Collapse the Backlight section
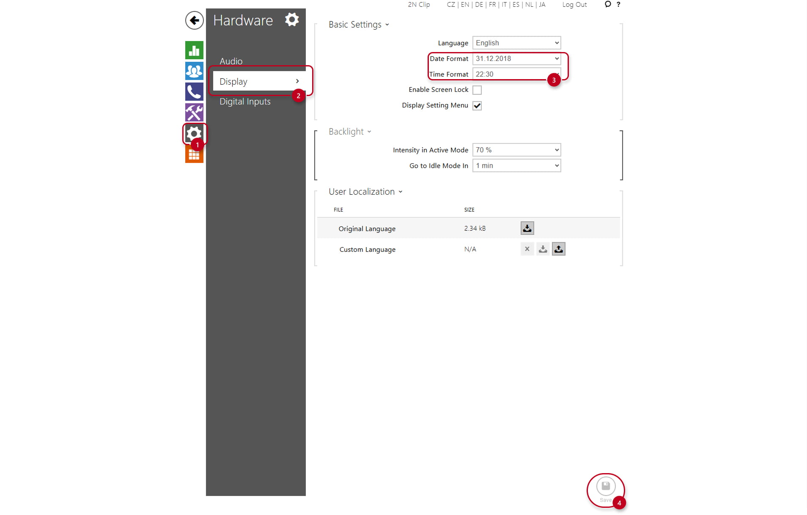 click(x=350, y=132)
